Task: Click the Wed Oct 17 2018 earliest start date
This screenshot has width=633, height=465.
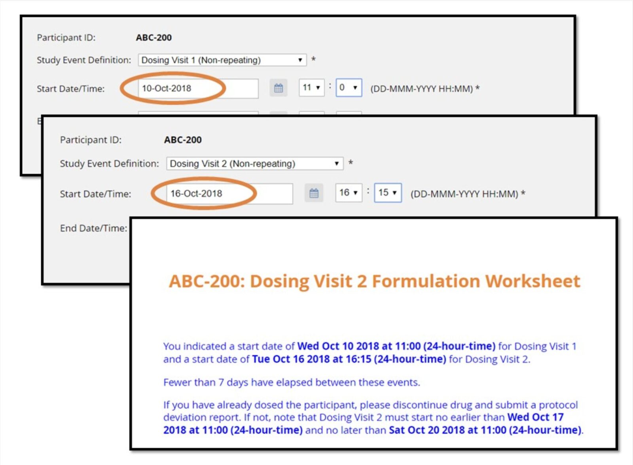Action: (x=535, y=417)
